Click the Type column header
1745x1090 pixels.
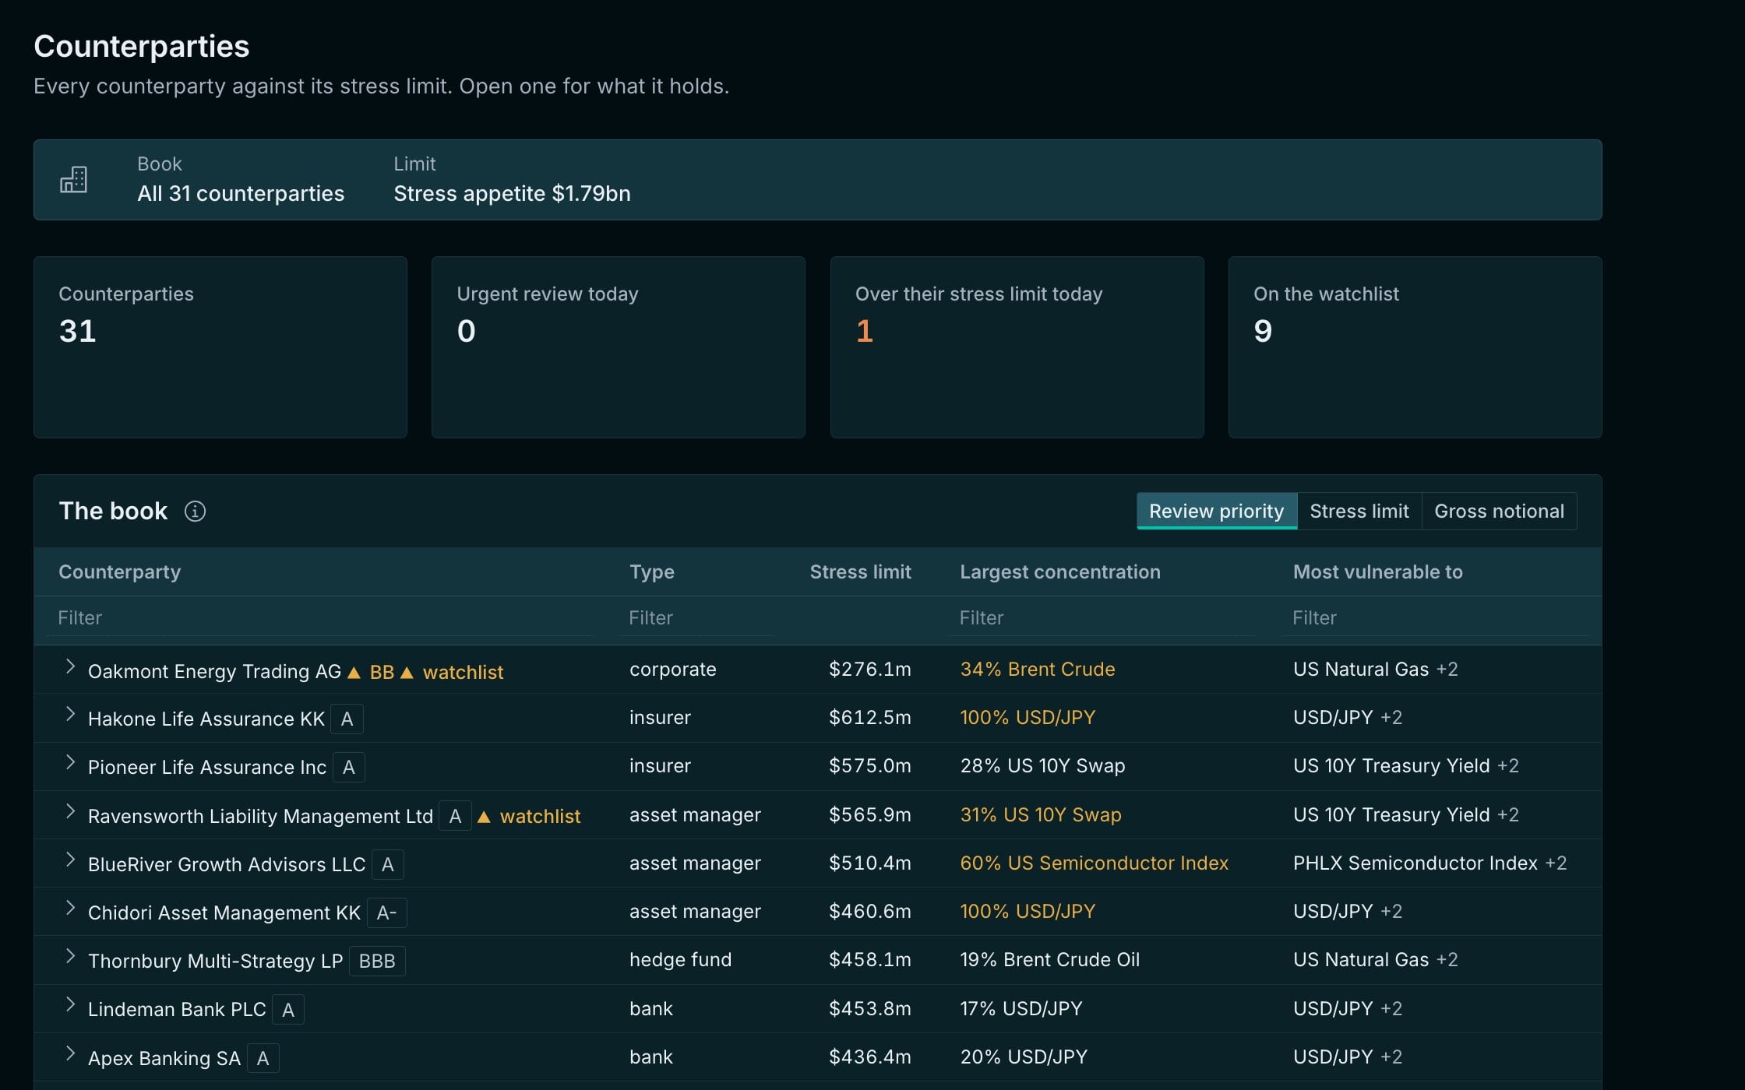pyautogui.click(x=652, y=572)
